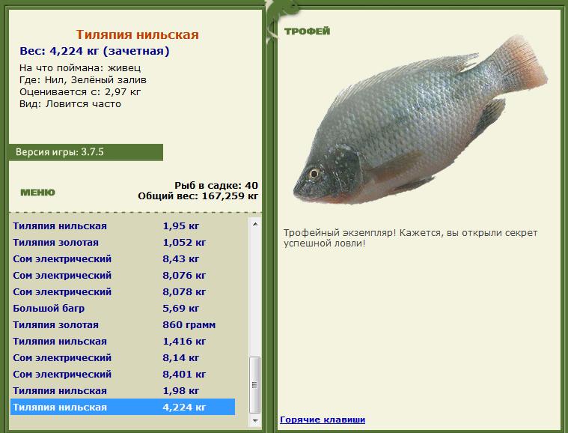Select Тиляпия нильская 1,98 кг row
Image resolution: width=568 pixels, height=433 pixels.
[123, 390]
